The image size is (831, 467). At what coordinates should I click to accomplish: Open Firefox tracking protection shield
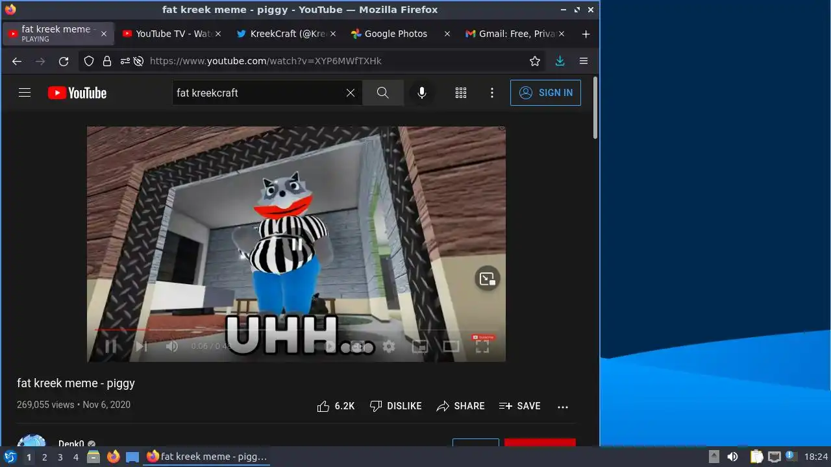click(90, 61)
